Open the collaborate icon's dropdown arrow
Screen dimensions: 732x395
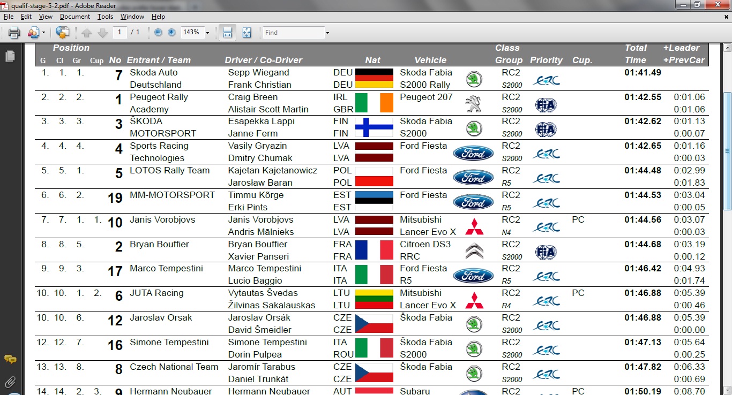point(43,33)
